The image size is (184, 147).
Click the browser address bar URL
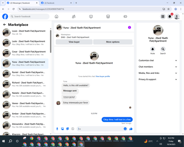(43, 9)
